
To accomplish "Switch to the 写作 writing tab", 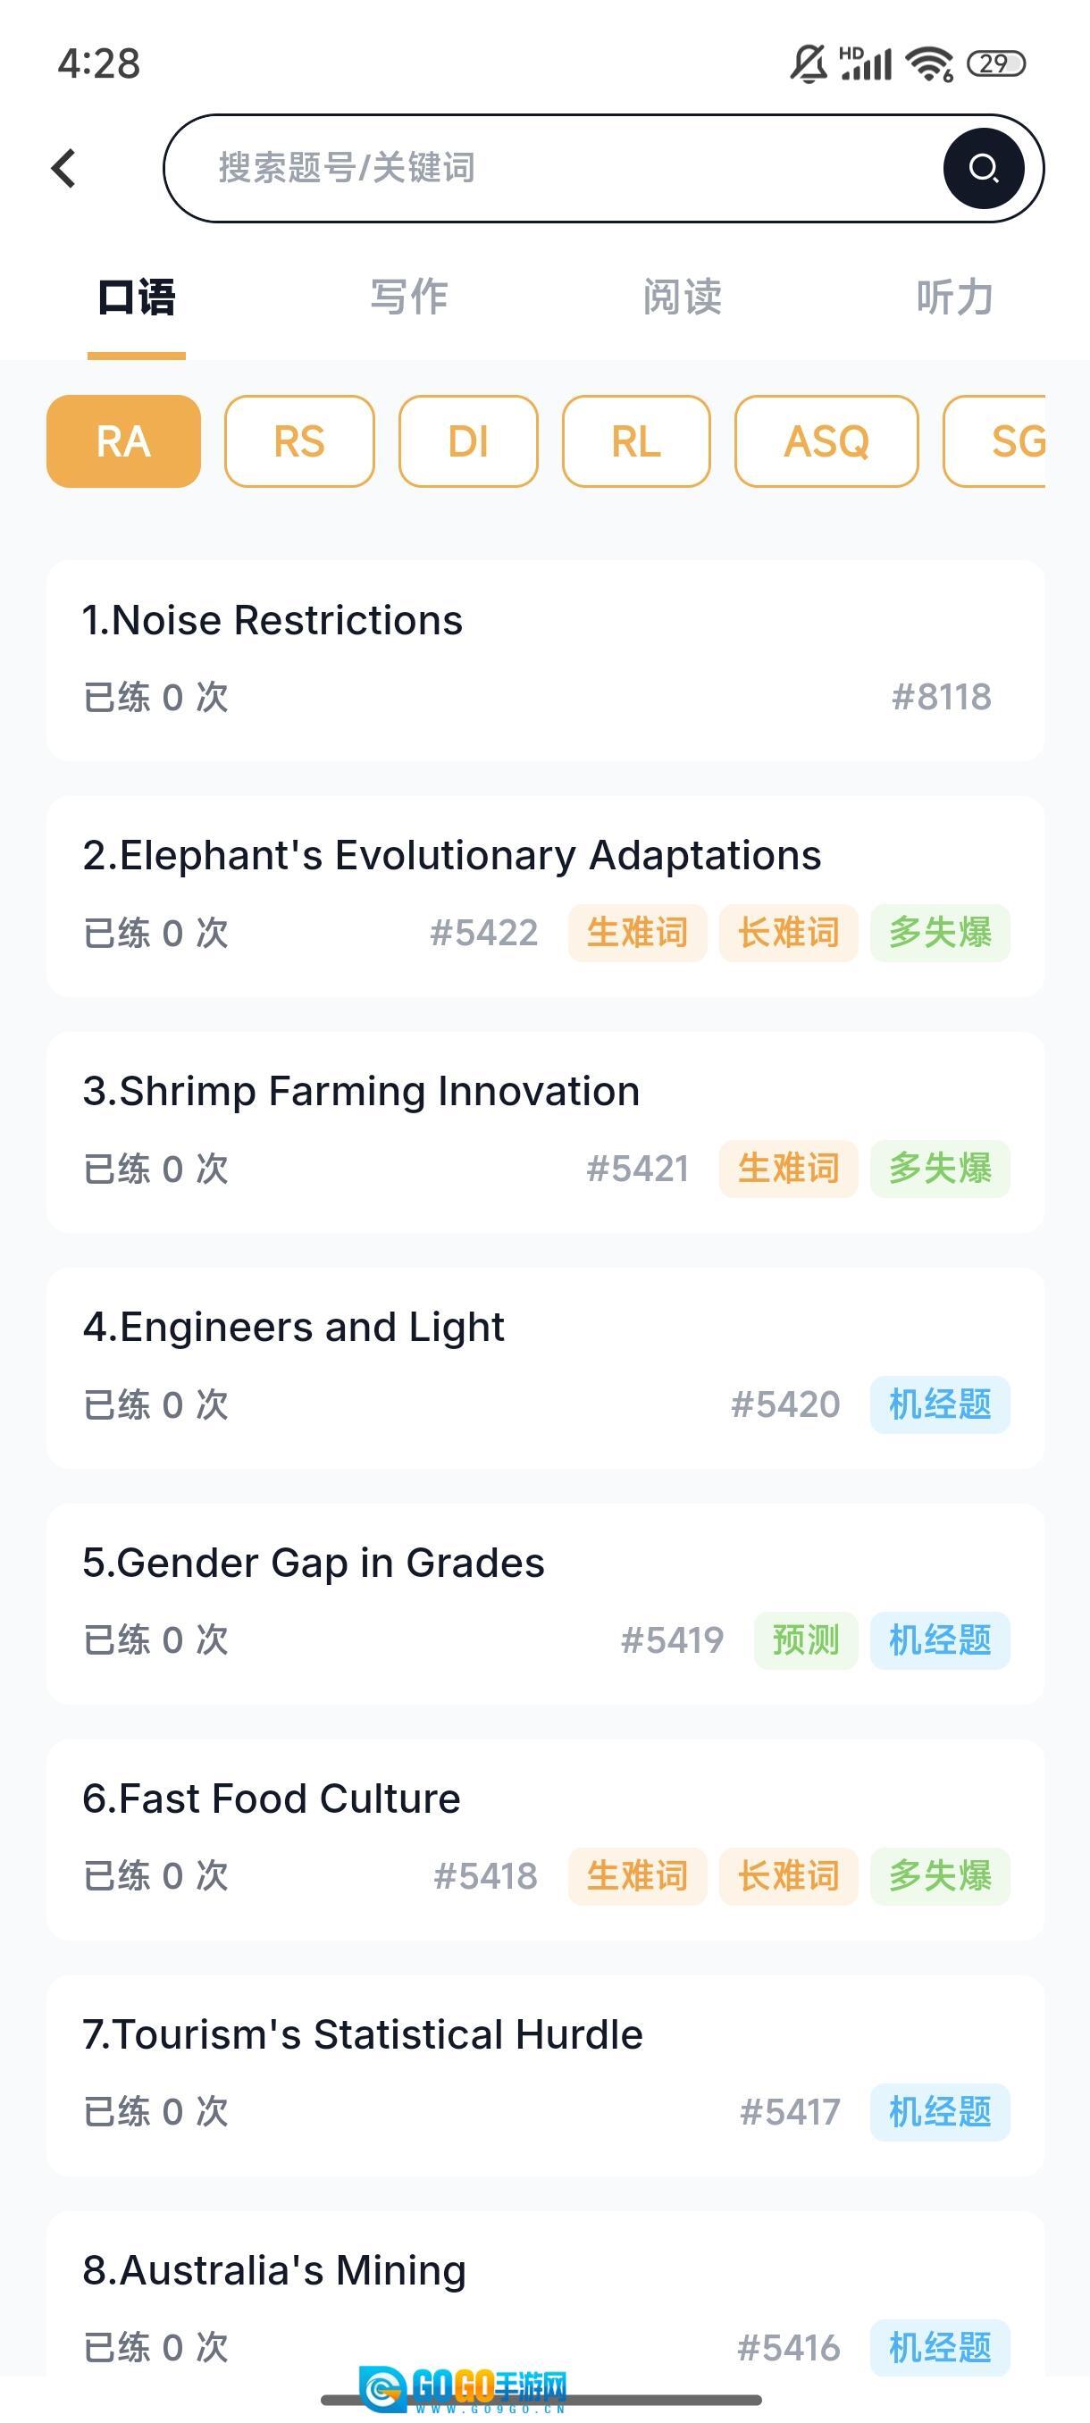I will [409, 298].
